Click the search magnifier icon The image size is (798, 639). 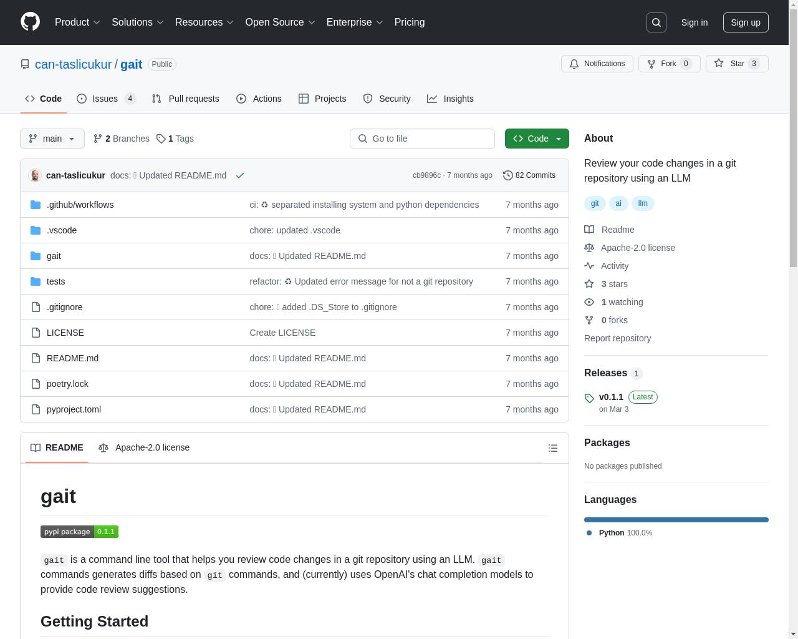click(x=656, y=22)
